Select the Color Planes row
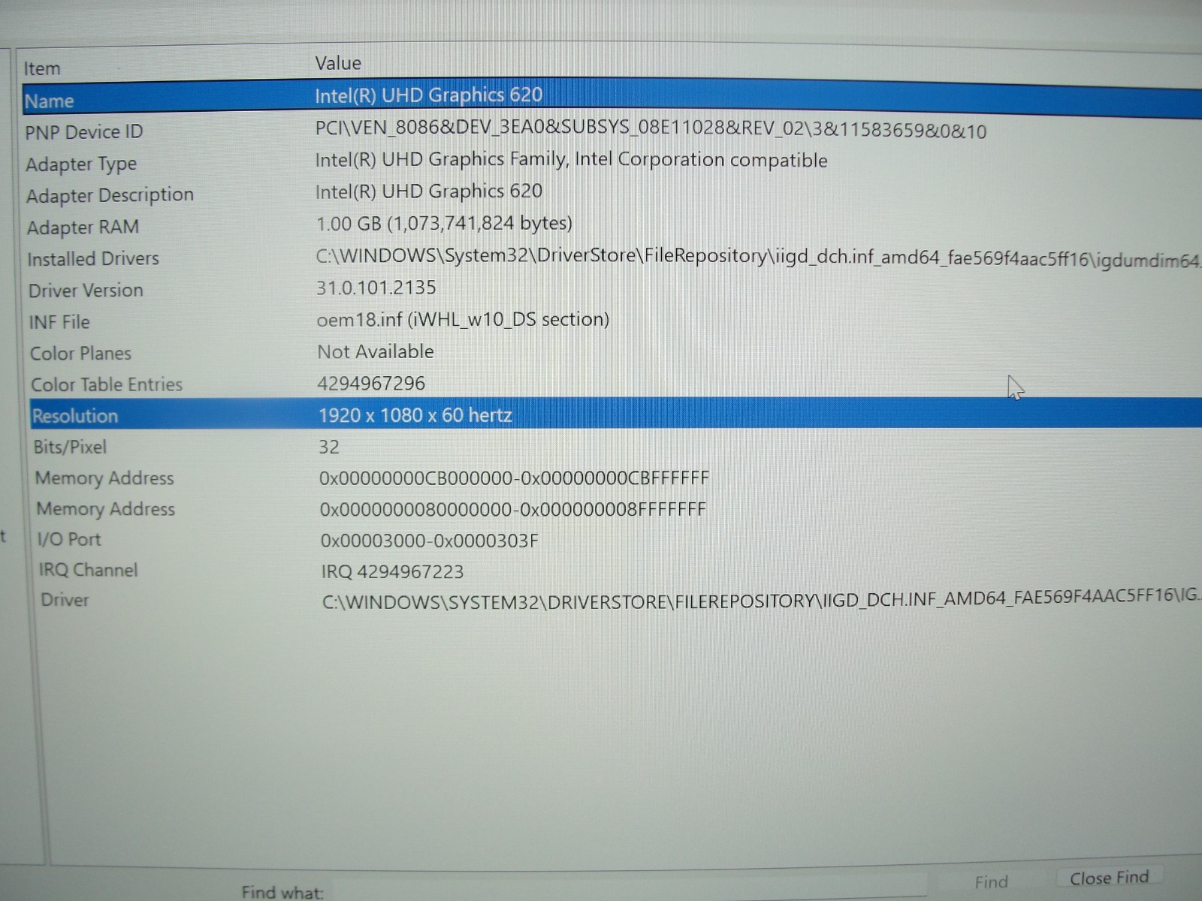 [615, 353]
